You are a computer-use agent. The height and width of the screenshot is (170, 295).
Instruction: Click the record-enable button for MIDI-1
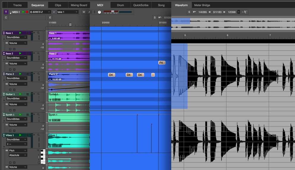27,12
